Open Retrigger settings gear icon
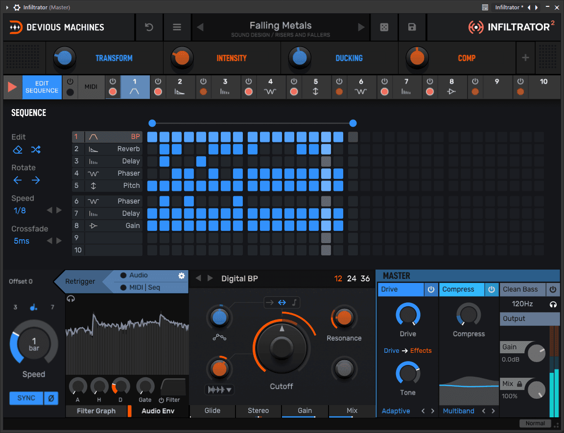 182,276
